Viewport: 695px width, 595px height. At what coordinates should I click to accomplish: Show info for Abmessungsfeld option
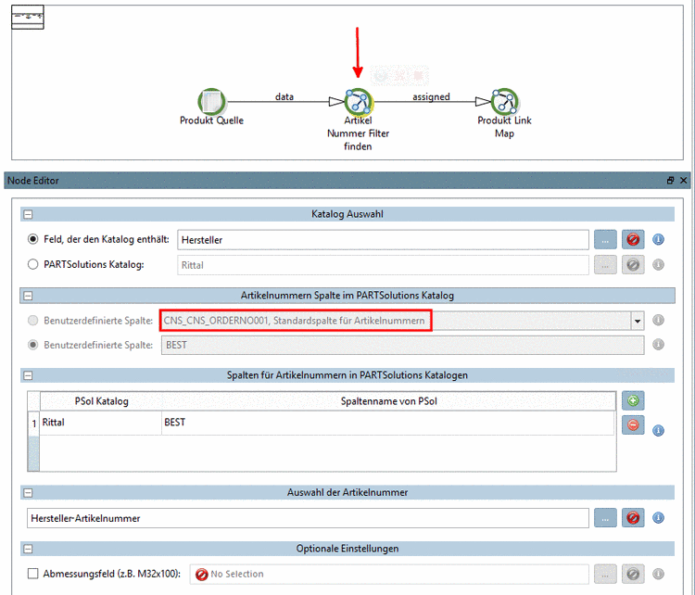click(x=658, y=575)
